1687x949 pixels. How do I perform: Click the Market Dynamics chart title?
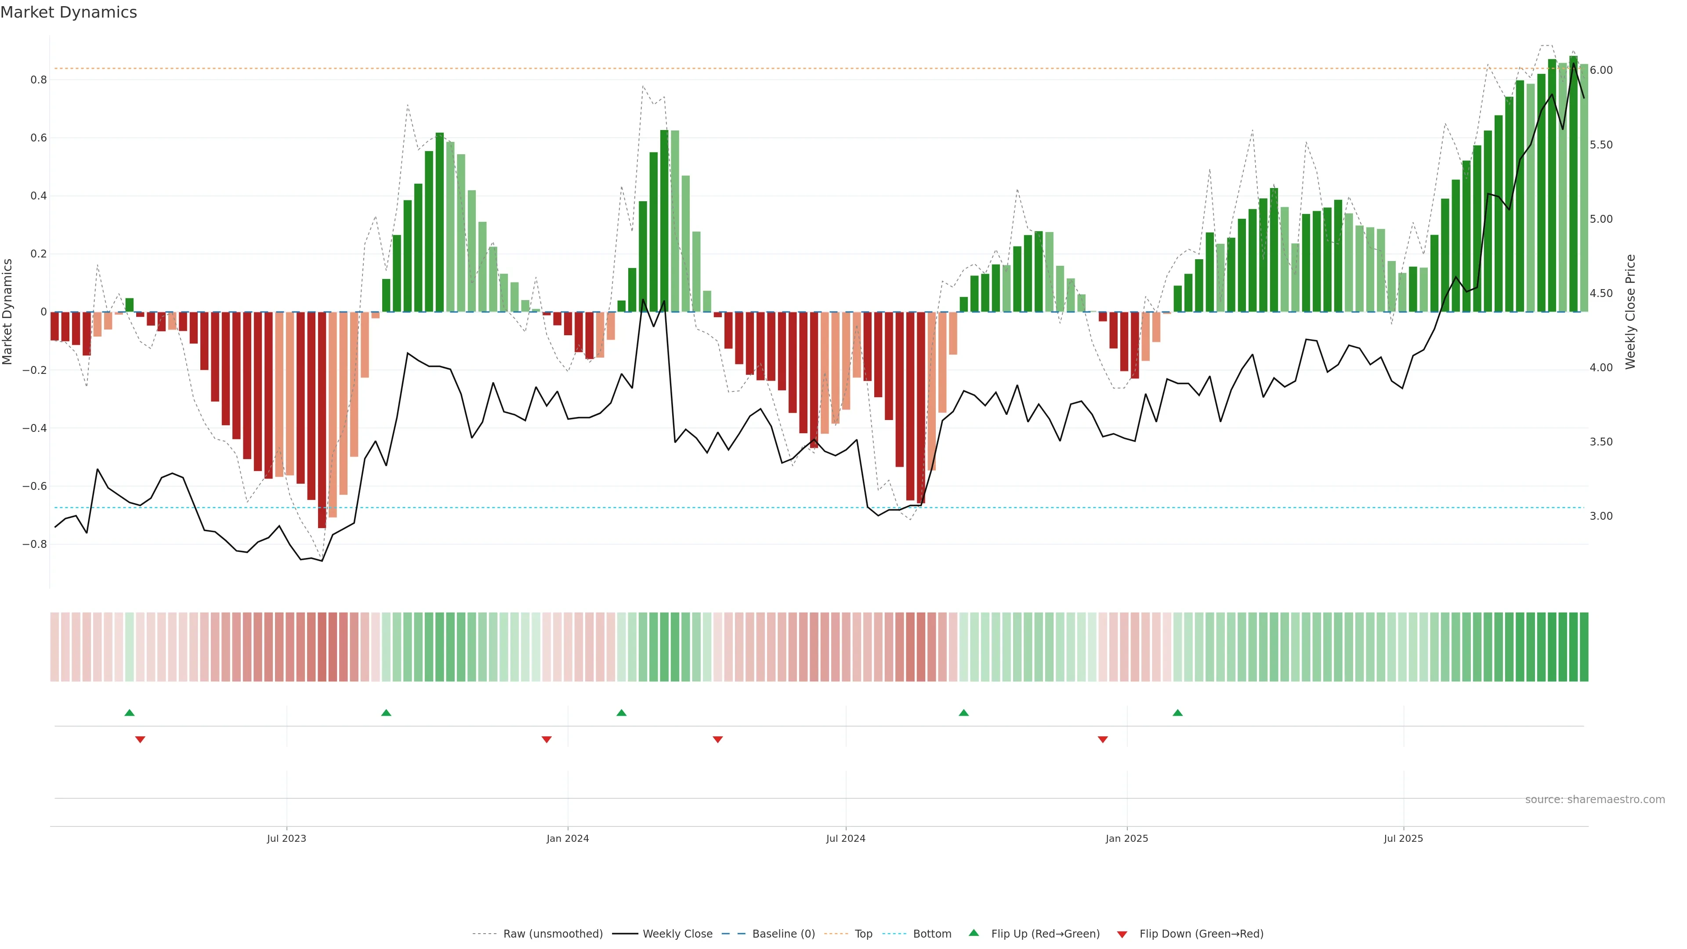coord(69,12)
